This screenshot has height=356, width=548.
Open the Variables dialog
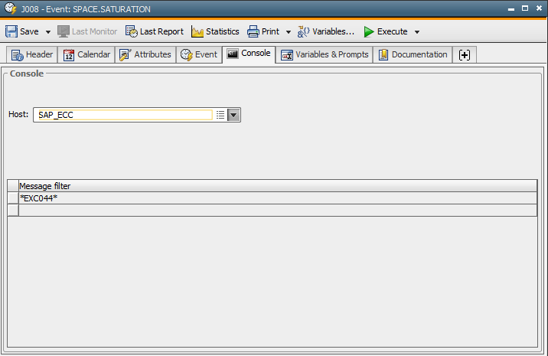(326, 31)
